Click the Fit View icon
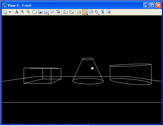Image resolution: width=163 pixels, height=126 pixels. [40, 12]
